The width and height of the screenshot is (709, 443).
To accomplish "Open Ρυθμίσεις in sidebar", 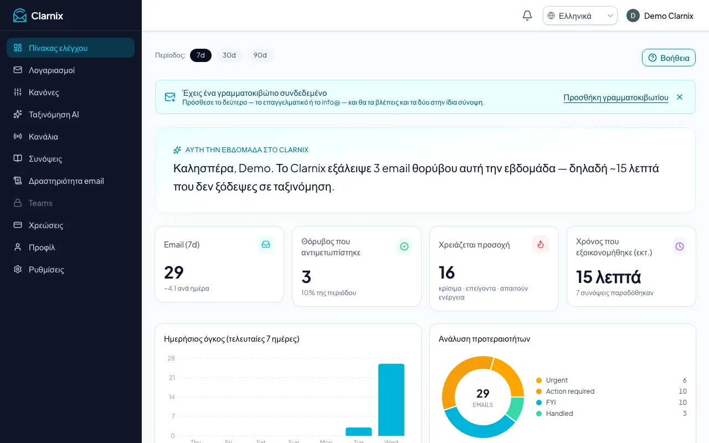I will pyautogui.click(x=70, y=269).
